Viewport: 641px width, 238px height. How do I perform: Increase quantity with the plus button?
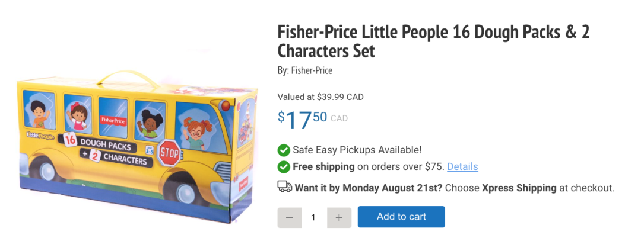[x=339, y=217]
